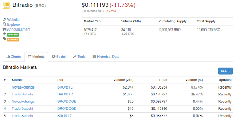236x120 pixels.
Task: Click the chain link icon next to Website
Action: pos(5,20)
